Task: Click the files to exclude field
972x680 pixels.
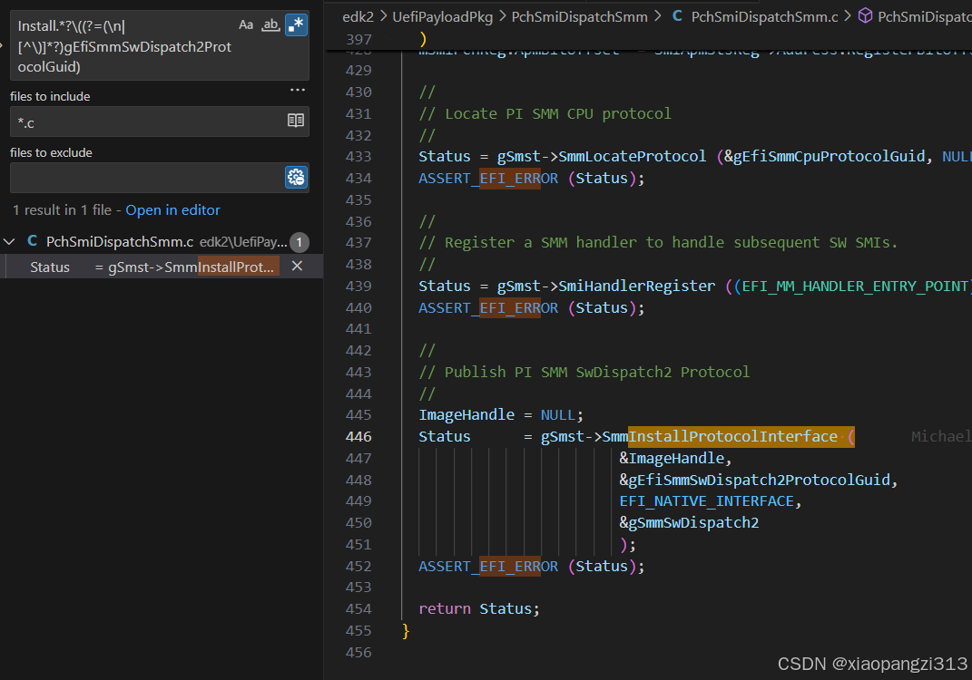Action: tap(160, 178)
